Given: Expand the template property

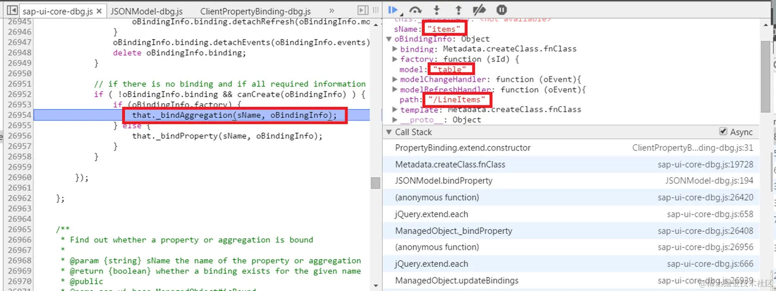Looking at the screenshot, I should [394, 109].
